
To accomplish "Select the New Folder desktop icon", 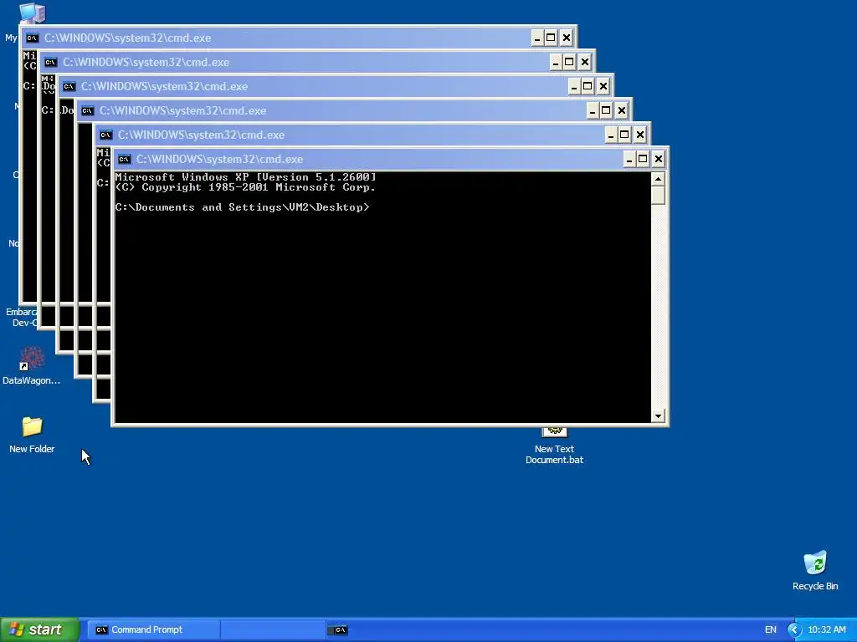I will 32,435.
